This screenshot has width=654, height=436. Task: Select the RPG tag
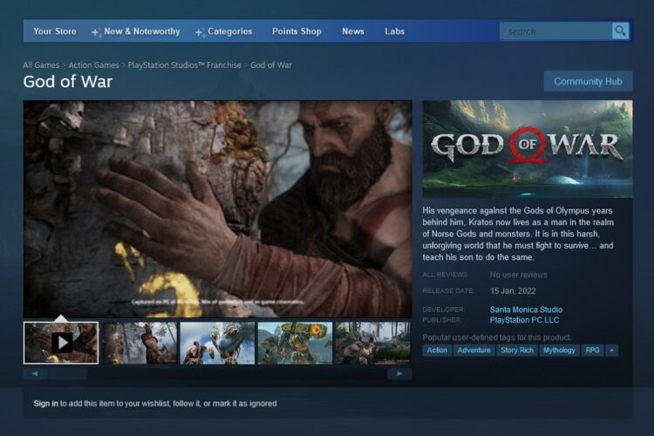pyautogui.click(x=592, y=351)
